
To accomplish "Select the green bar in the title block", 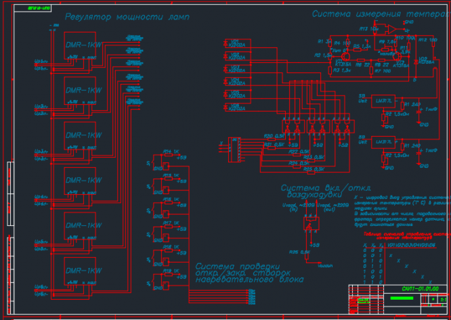I will pos(402,298).
